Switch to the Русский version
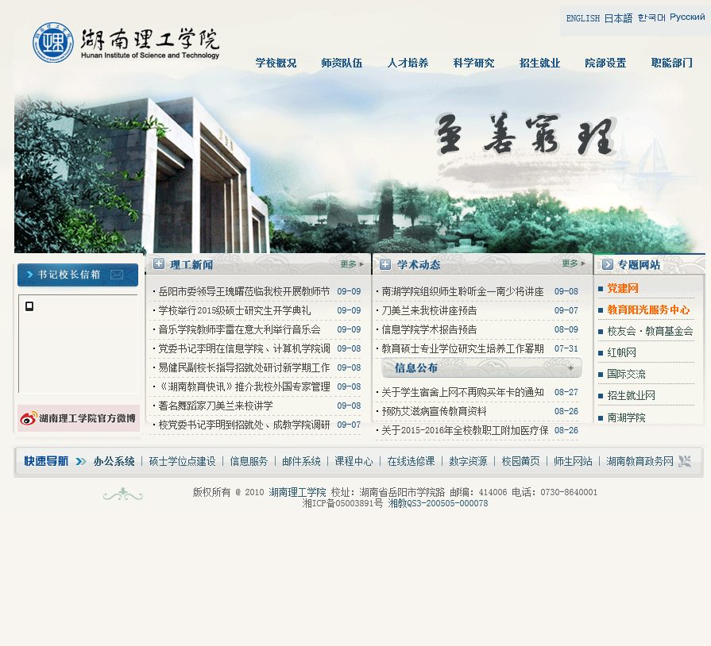This screenshot has width=711, height=646. 687,17
